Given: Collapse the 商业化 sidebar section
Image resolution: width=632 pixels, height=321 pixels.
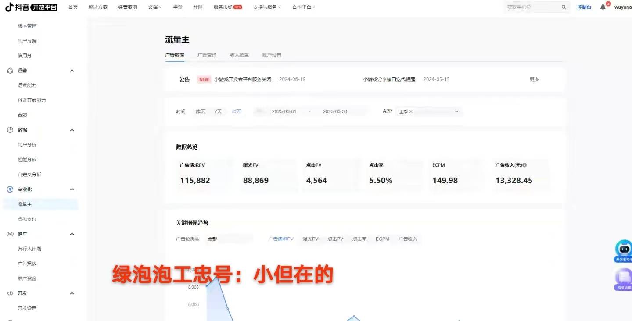Looking at the screenshot, I should click(72, 189).
